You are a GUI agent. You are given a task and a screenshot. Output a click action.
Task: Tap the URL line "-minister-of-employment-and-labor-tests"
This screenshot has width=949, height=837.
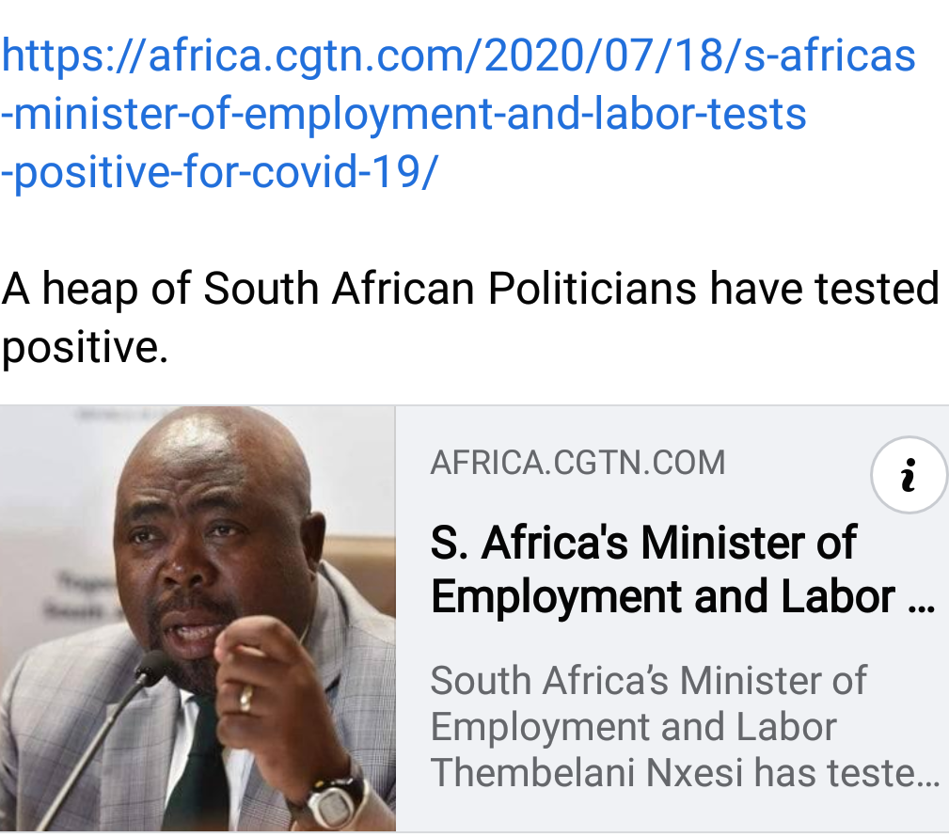click(404, 114)
